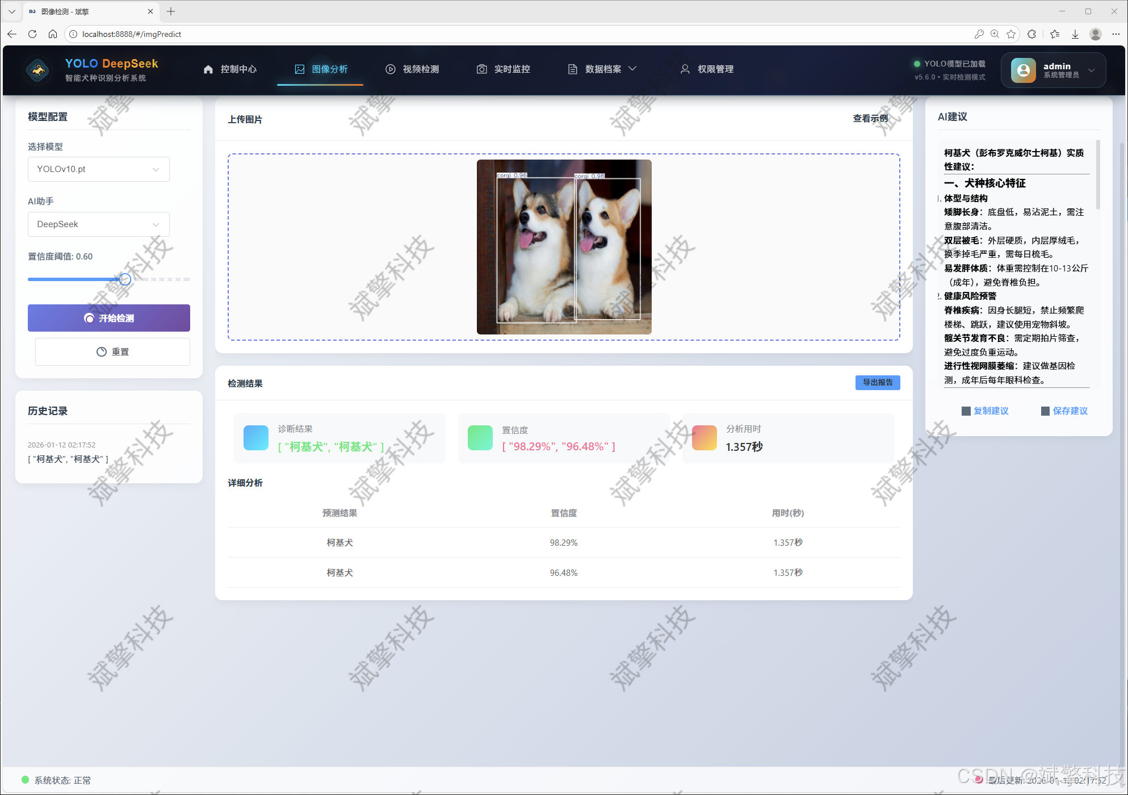Click the detected corgi image thumbnail

click(x=564, y=246)
